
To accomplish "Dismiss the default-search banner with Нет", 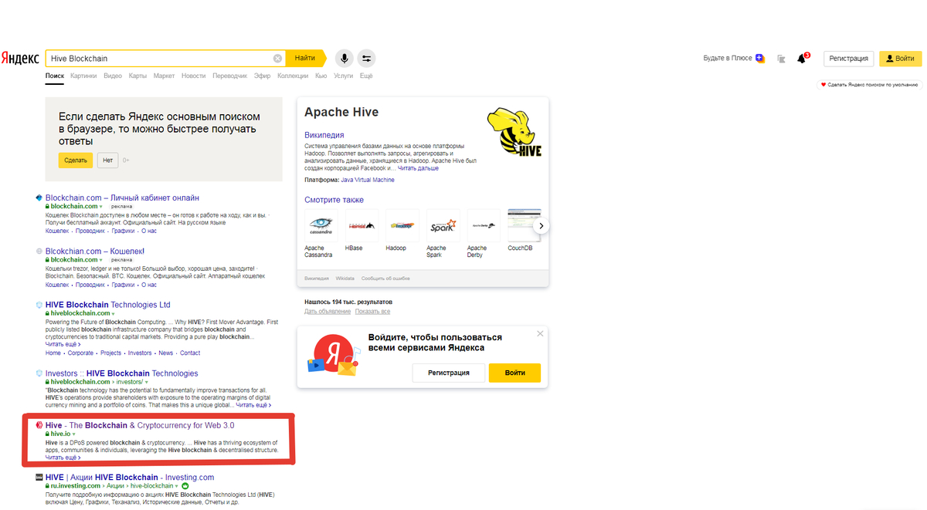I will (x=107, y=160).
